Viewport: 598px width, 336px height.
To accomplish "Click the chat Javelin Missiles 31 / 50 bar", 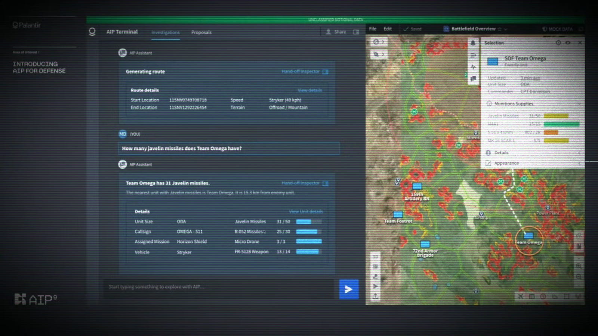I will (309, 221).
